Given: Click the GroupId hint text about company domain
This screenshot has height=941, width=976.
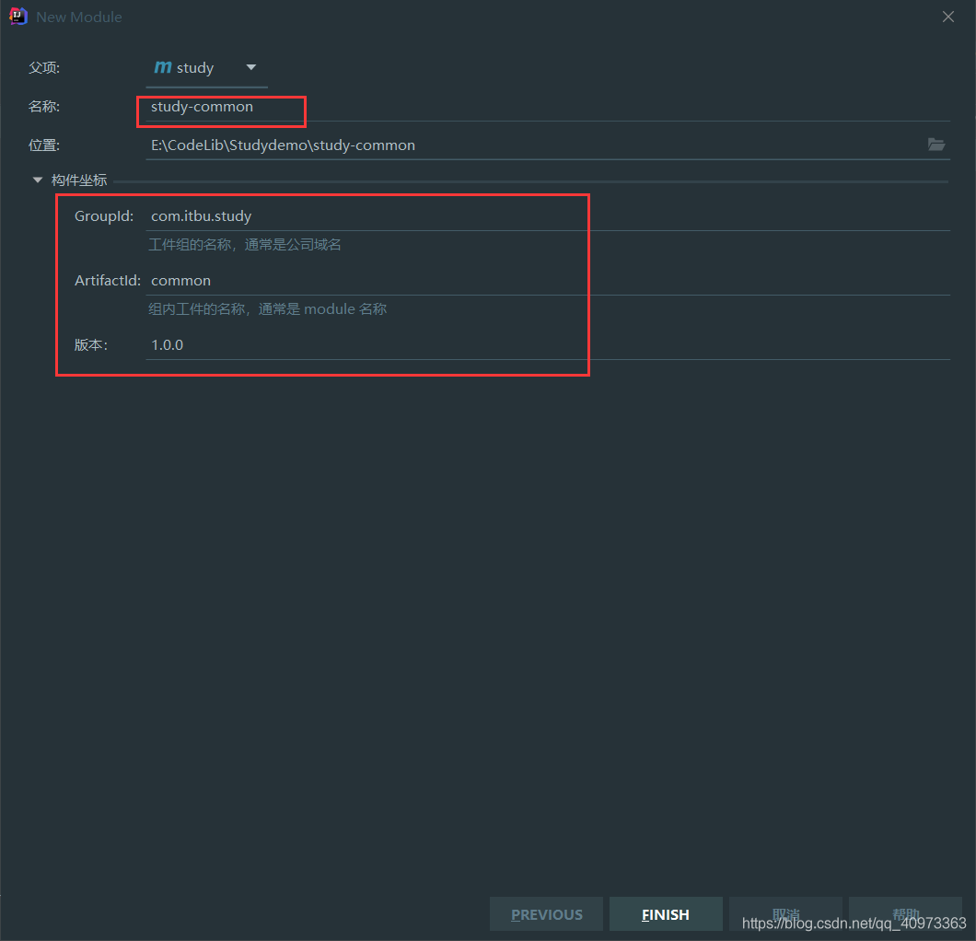Looking at the screenshot, I should click(x=246, y=243).
